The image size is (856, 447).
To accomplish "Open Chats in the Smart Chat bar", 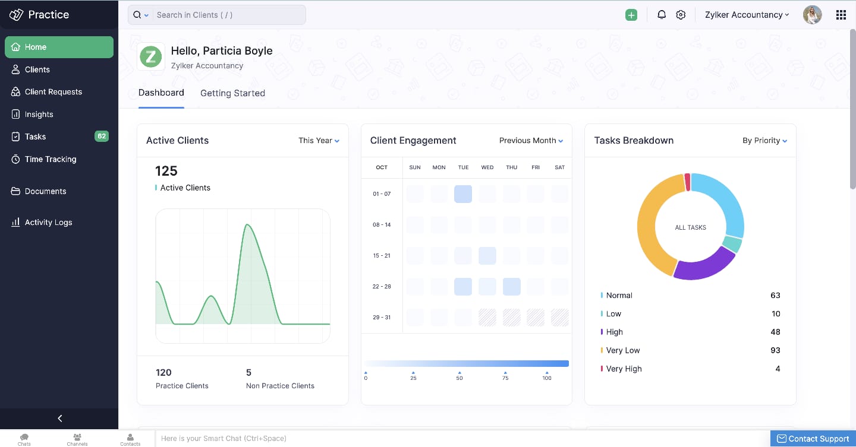I will pos(24,438).
